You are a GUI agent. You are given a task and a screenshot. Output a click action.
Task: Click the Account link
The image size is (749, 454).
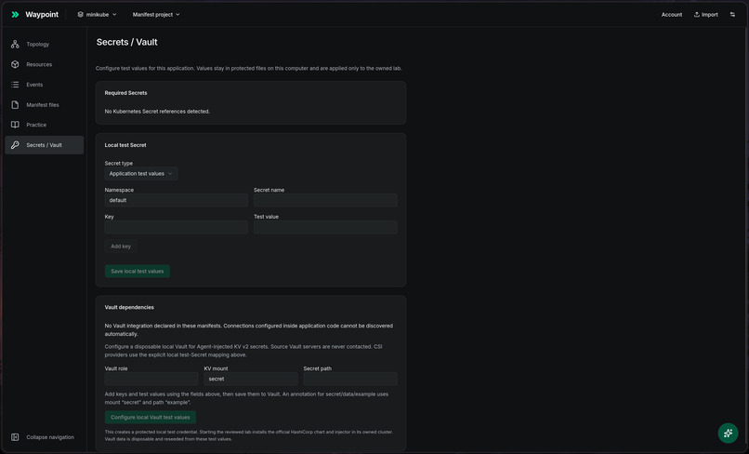pyautogui.click(x=671, y=14)
